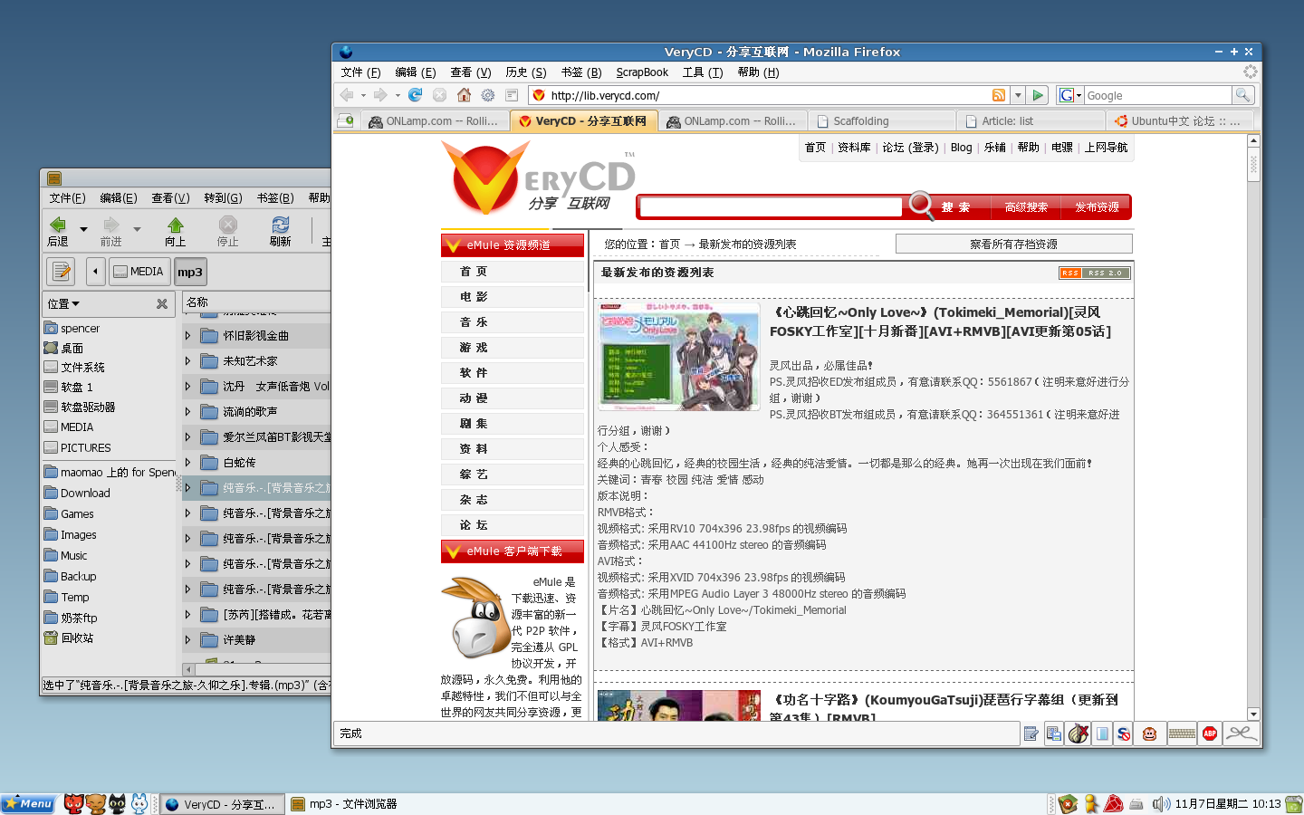Click the ribbon bow icon in Firefox status bar

(x=1242, y=733)
